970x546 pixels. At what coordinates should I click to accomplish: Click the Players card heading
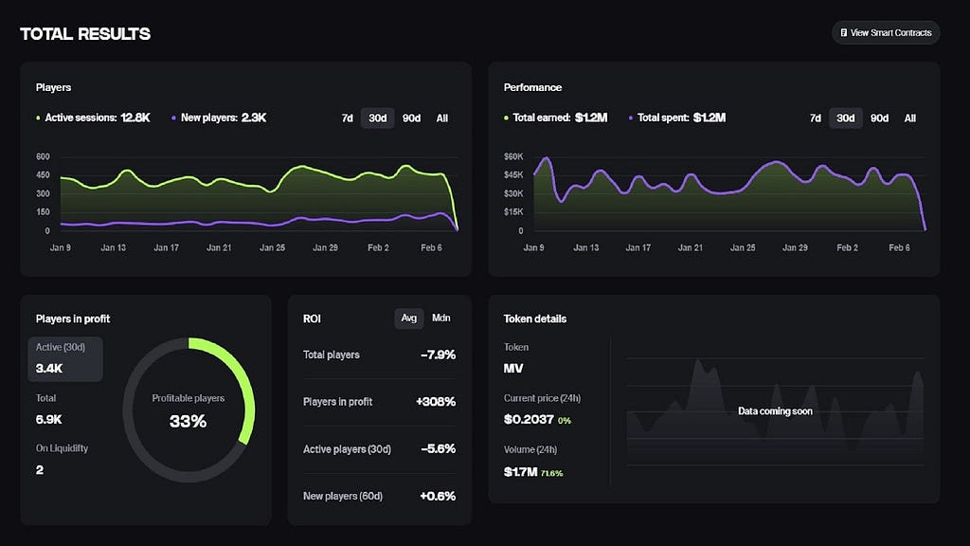click(x=53, y=87)
